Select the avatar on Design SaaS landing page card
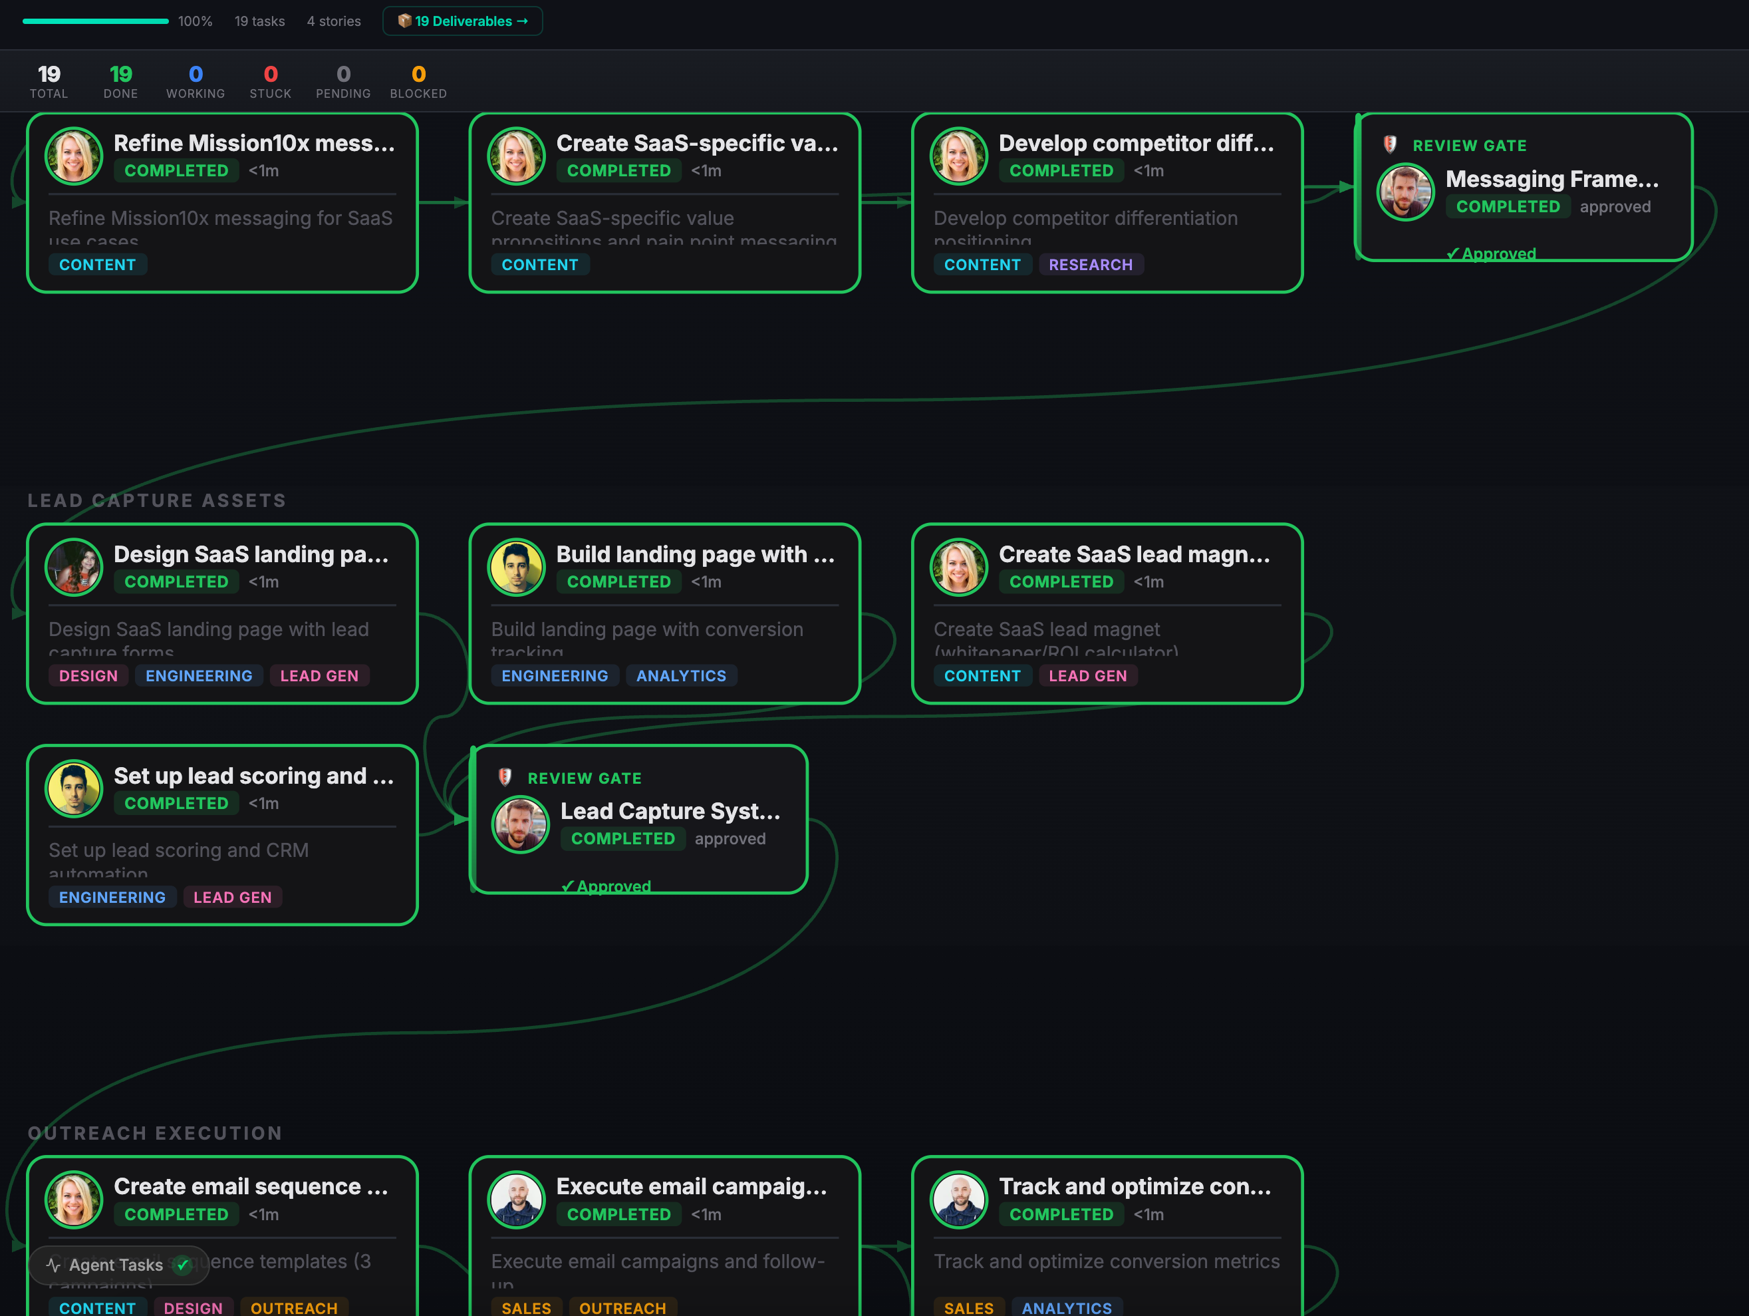The image size is (1749, 1316). coord(74,567)
